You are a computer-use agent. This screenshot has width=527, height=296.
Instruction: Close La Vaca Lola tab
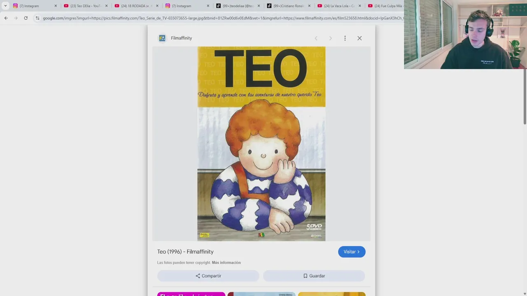coord(360,6)
